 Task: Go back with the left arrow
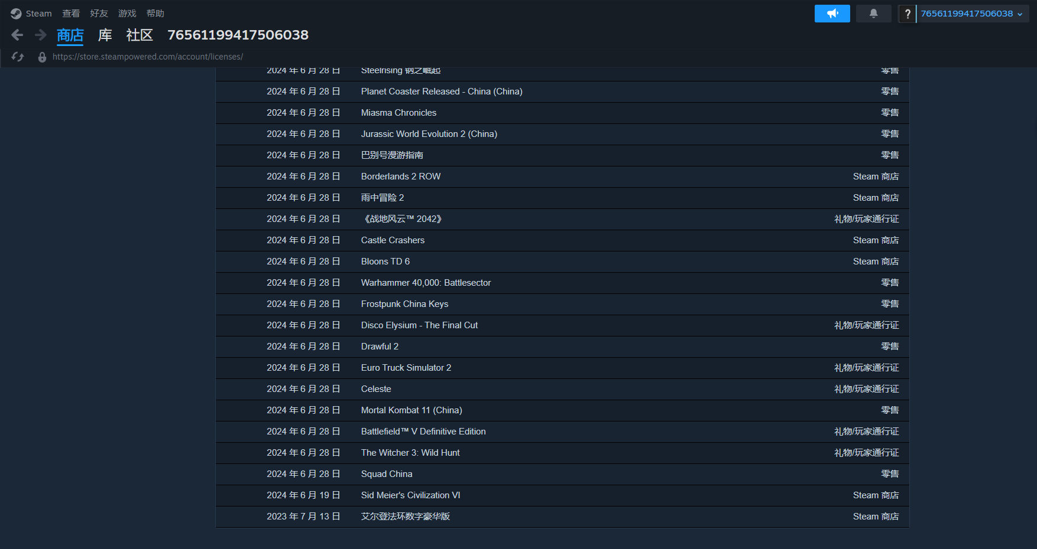[17, 35]
